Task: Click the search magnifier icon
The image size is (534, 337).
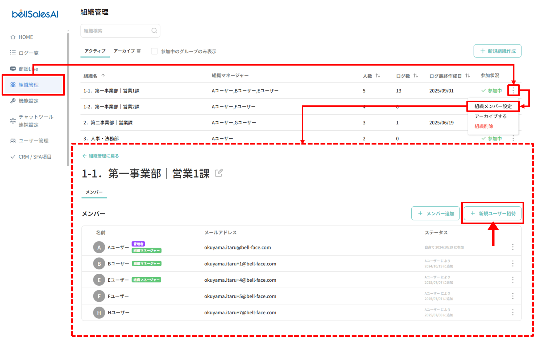Action: click(154, 31)
